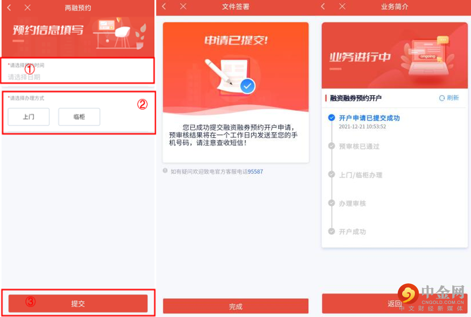The width and height of the screenshot is (471, 317).
Task: Click the 上门/临柜办理 step icon
Action: 331,174
